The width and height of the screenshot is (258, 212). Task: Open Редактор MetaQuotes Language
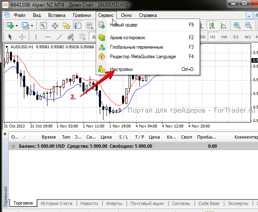click(x=148, y=57)
